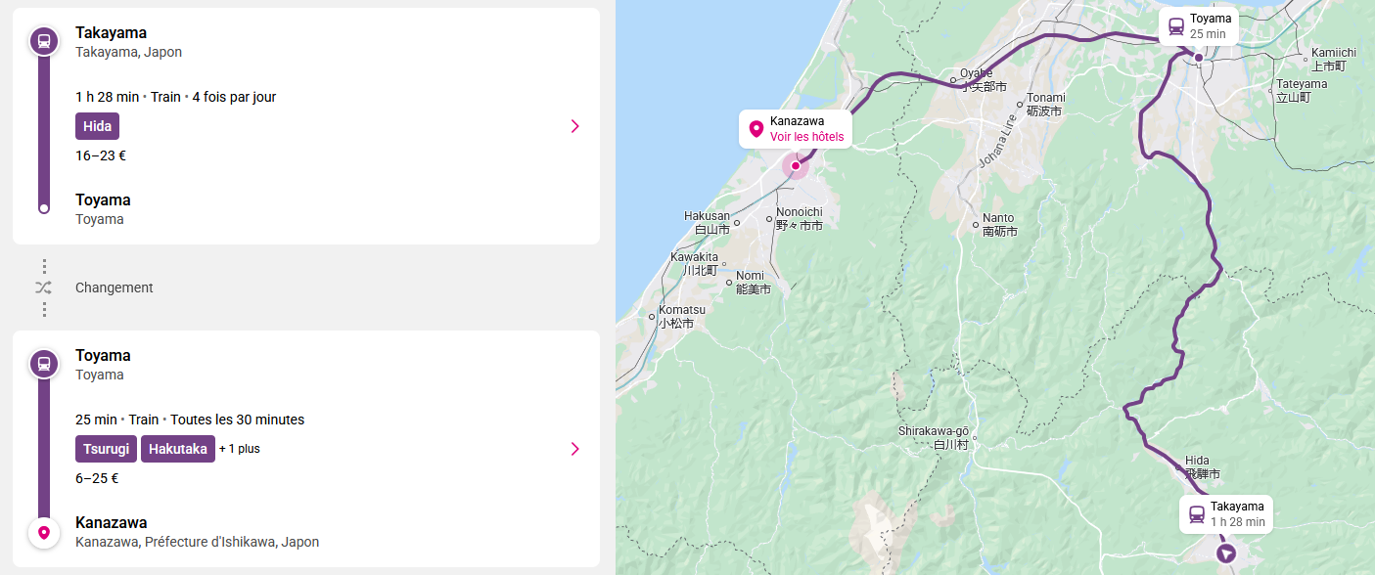1375x575 pixels.
Task: Click the Kanazawa pink circle map marker
Action: (796, 166)
